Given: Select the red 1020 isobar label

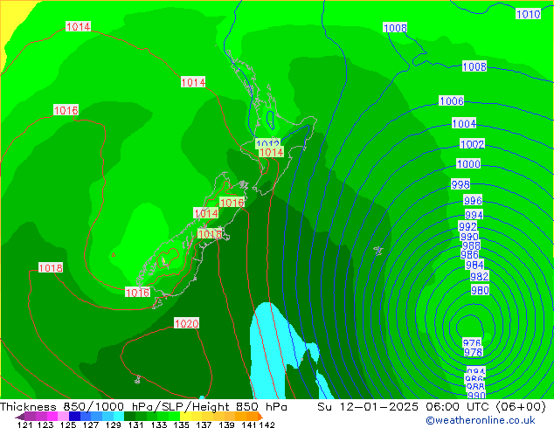Looking at the screenshot, I should click(x=186, y=323).
